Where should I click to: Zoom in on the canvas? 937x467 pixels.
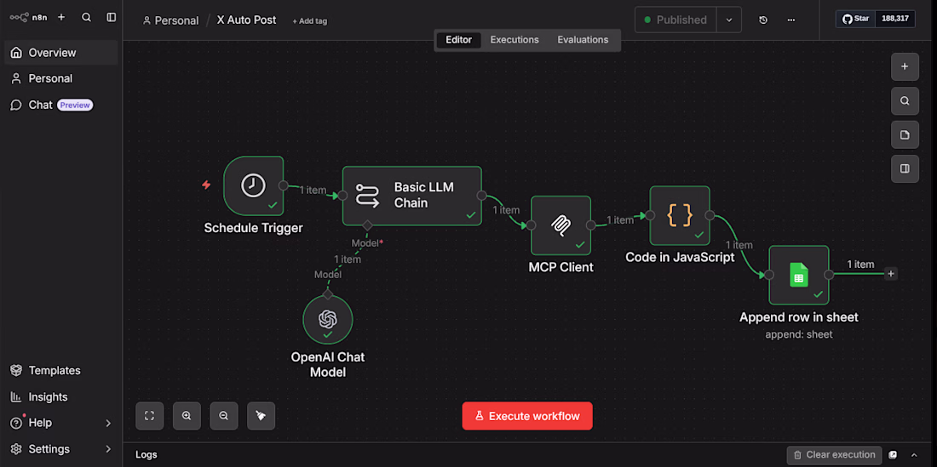187,416
